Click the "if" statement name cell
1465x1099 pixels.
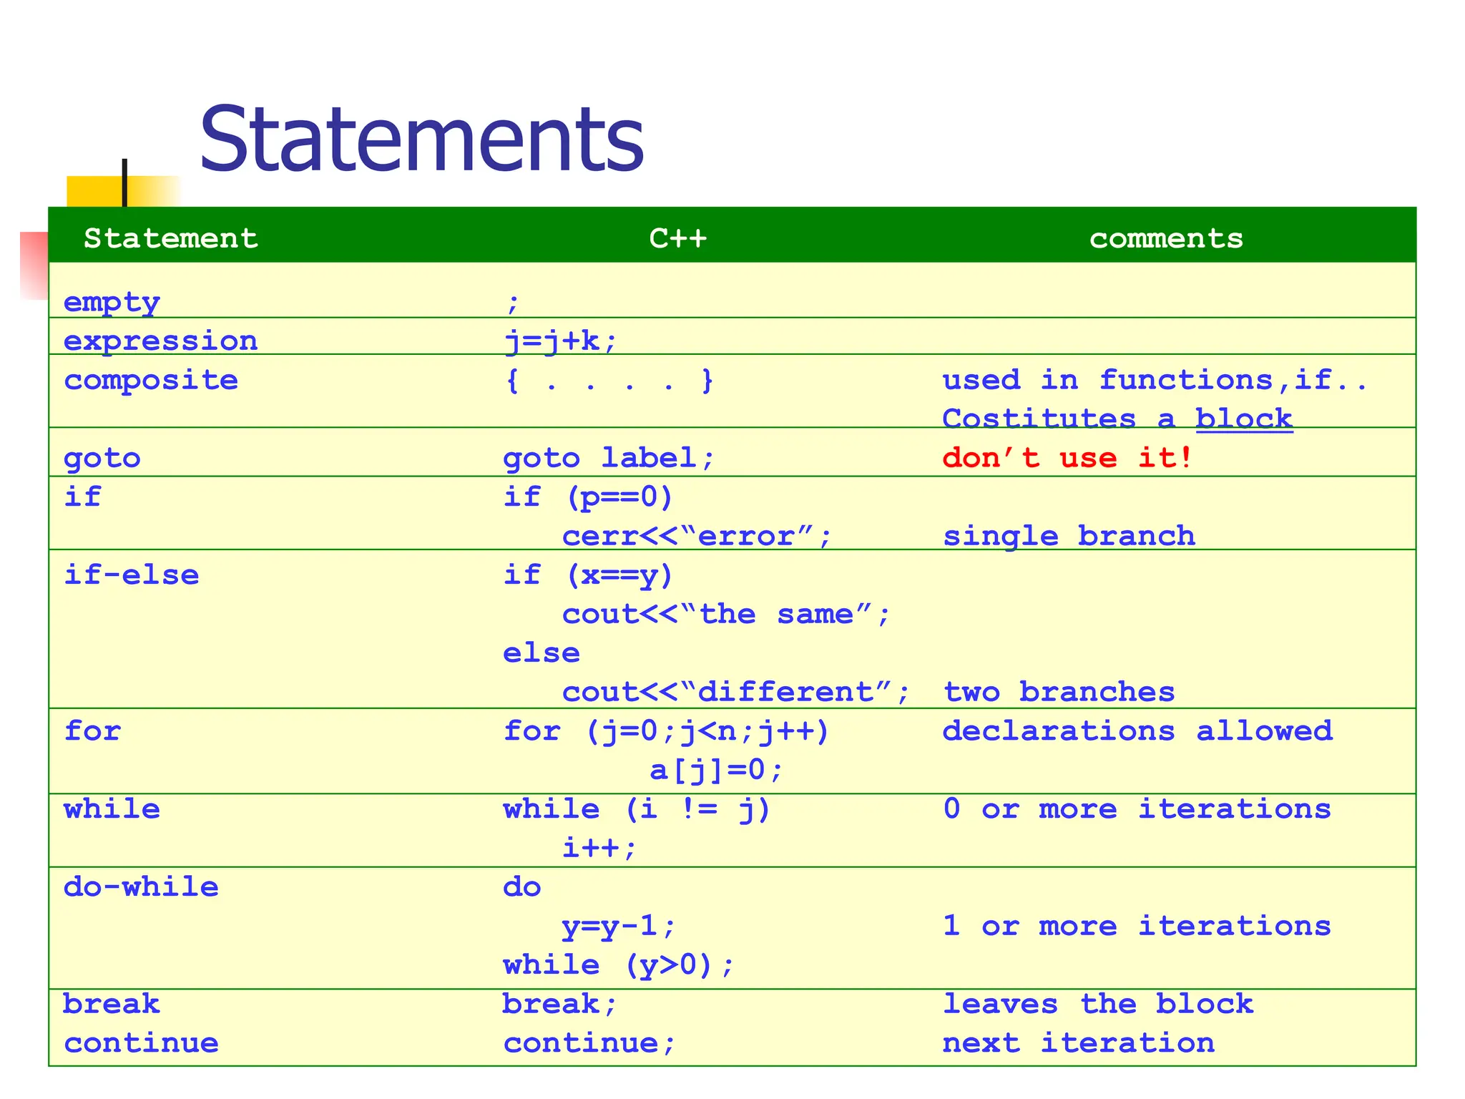(82, 497)
